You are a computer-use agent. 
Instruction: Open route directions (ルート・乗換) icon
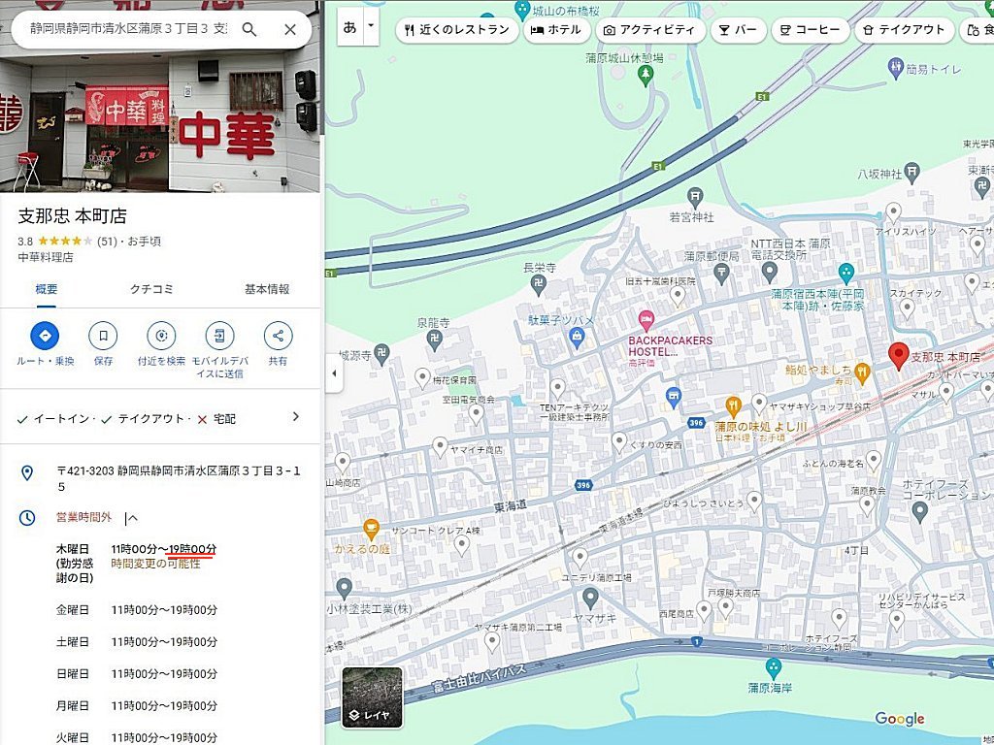[45, 336]
